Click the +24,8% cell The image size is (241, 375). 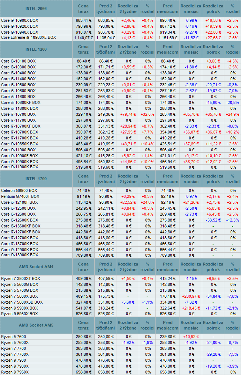pos(148,202)
